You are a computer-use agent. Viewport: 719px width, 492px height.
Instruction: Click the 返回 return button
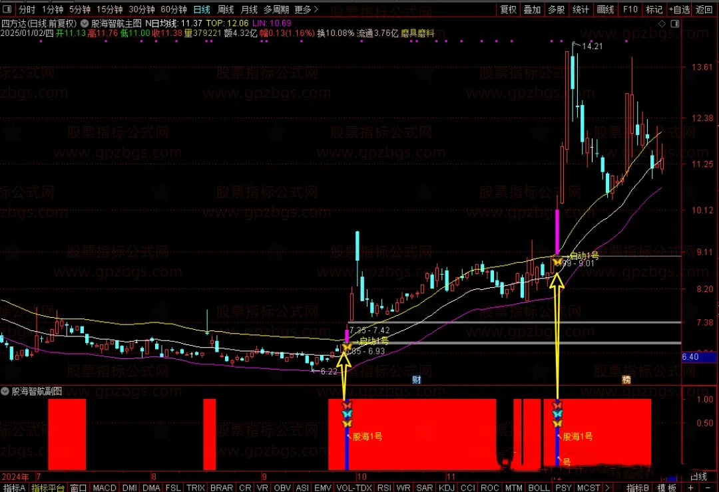pos(704,9)
